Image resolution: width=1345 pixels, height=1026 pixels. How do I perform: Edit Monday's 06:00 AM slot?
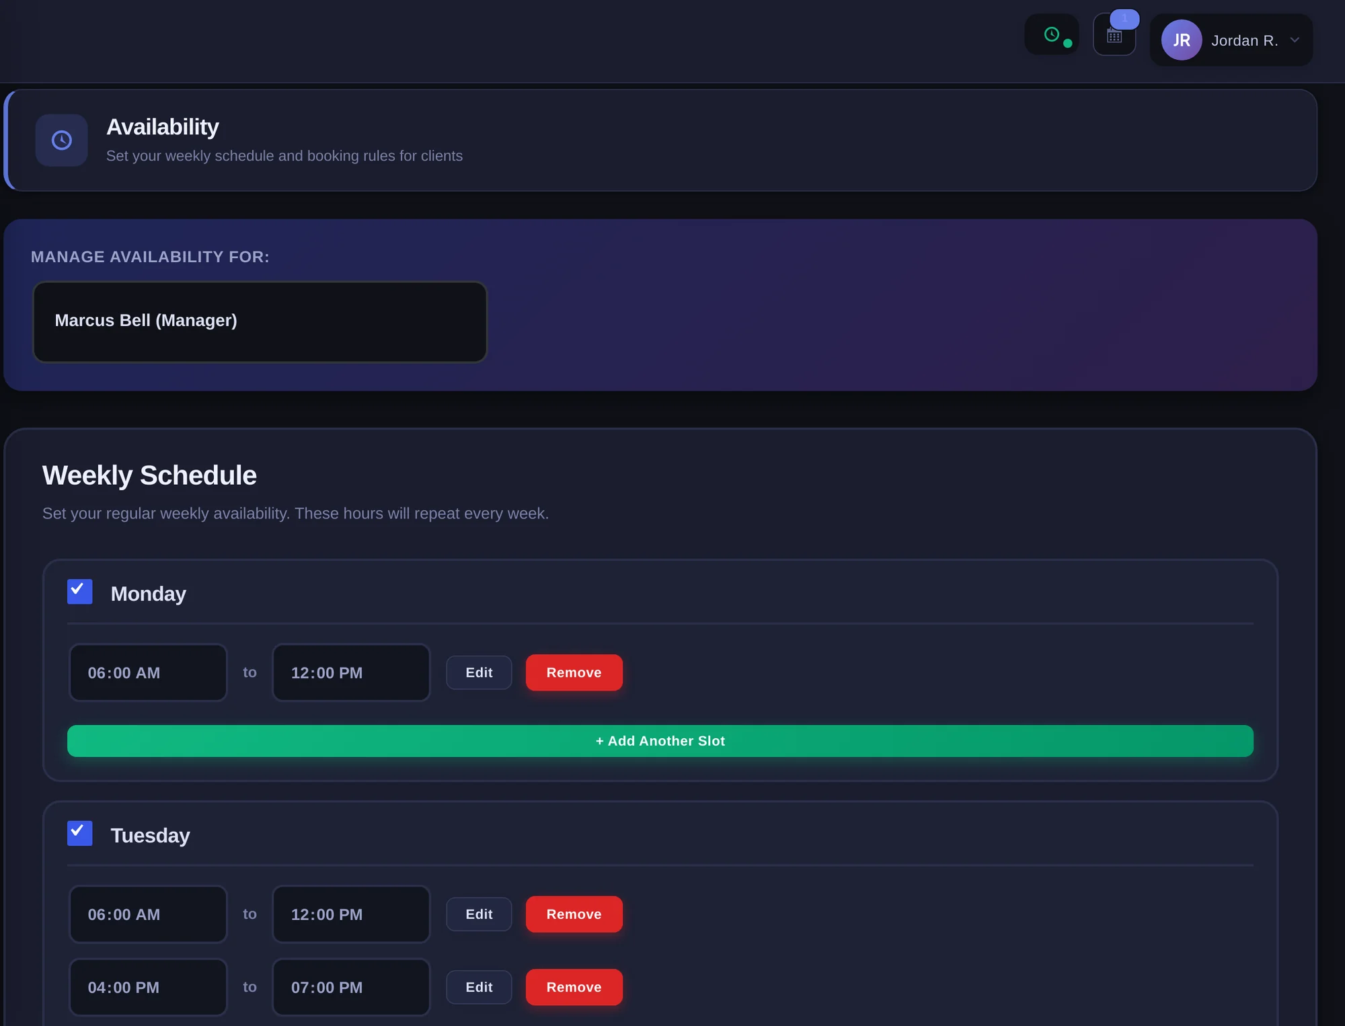[479, 672]
